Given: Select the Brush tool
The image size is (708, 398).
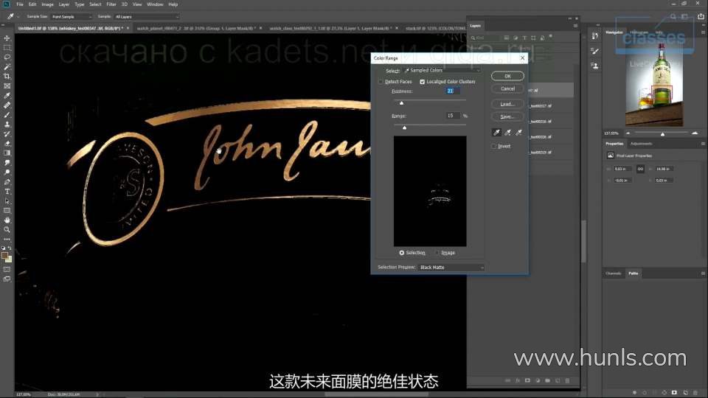Looking at the screenshot, I should pyautogui.click(x=7, y=115).
